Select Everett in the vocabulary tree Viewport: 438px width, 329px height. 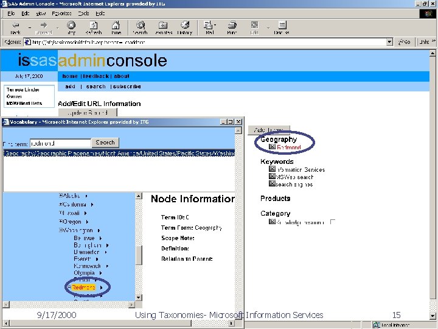82,259
